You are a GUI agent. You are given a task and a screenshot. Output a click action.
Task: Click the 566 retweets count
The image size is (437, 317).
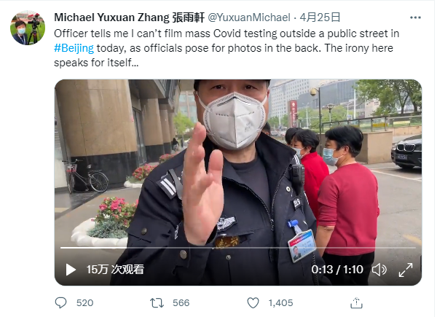point(181,302)
